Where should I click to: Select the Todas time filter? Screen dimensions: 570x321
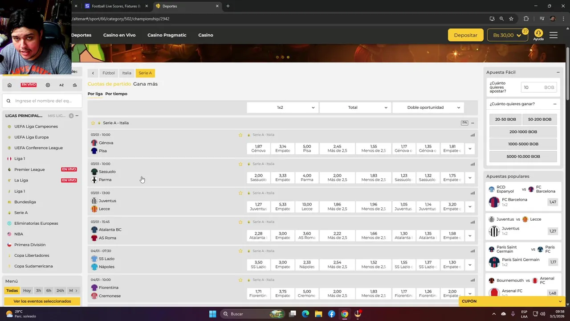[x=12, y=291]
